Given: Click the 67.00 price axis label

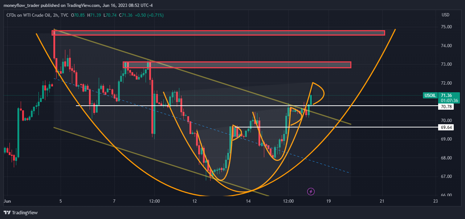Looking at the screenshot, I should click(x=446, y=177).
